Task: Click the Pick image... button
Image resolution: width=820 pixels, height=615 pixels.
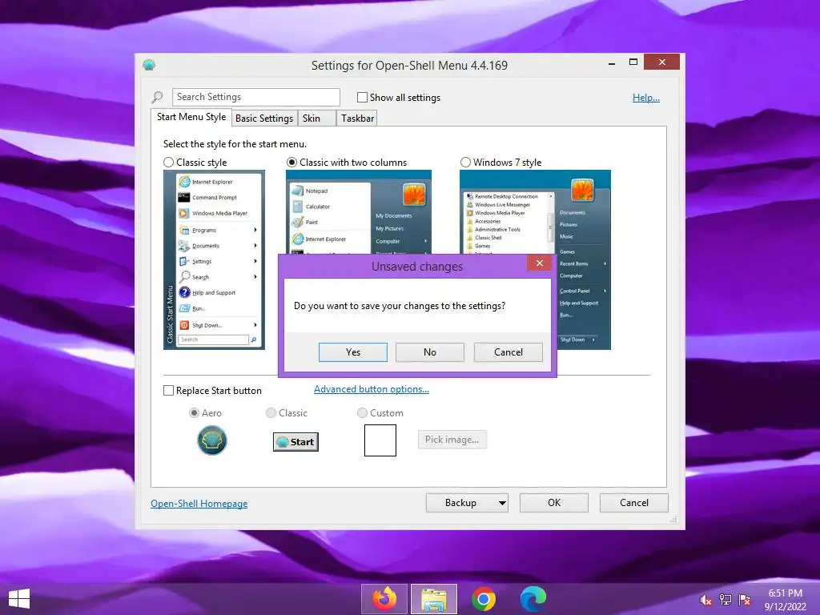Action: pyautogui.click(x=452, y=440)
